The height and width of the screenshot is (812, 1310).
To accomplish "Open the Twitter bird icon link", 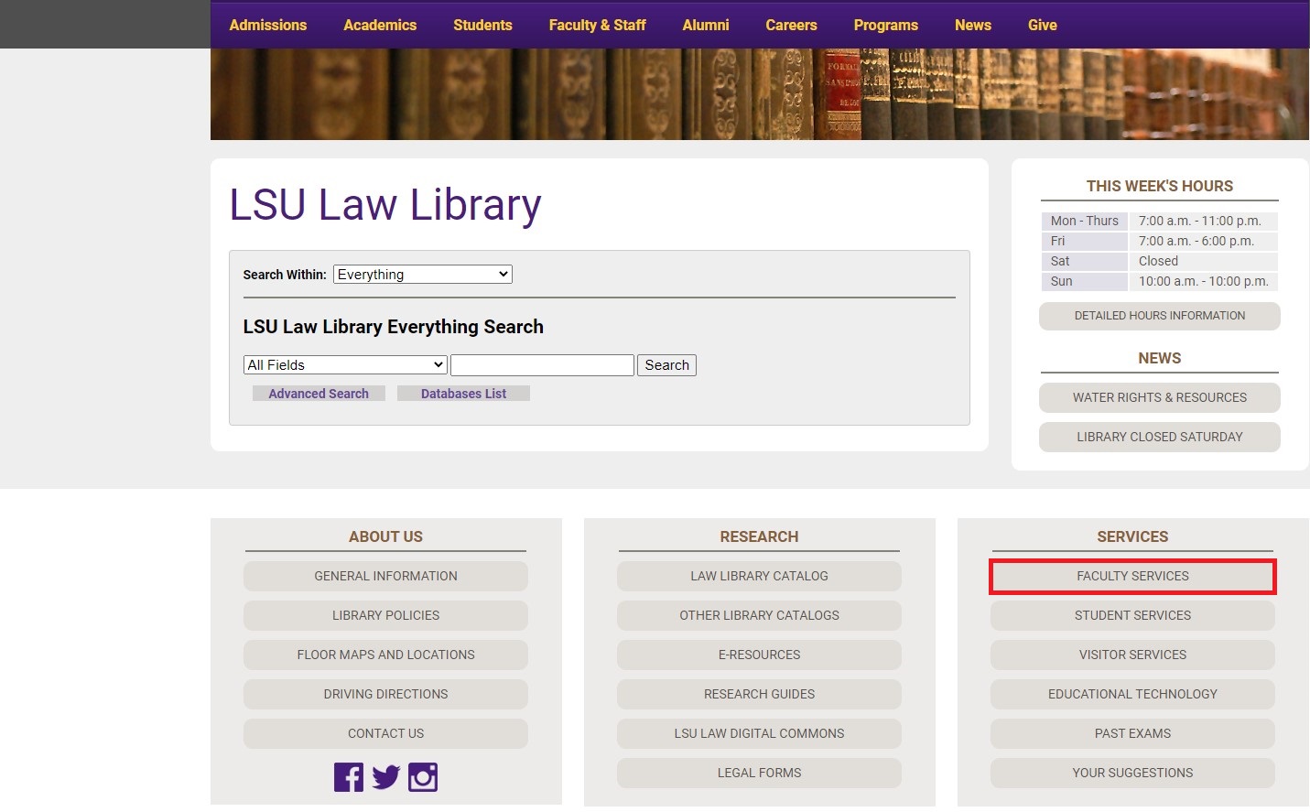I will pos(385,777).
